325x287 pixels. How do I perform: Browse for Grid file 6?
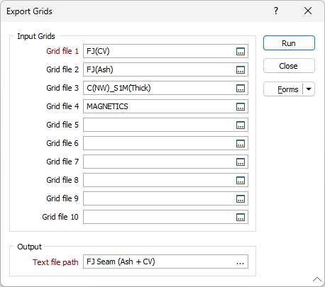241,143
